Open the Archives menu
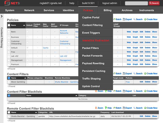Viewport: 163px width, 123px height. coord(127,10)
